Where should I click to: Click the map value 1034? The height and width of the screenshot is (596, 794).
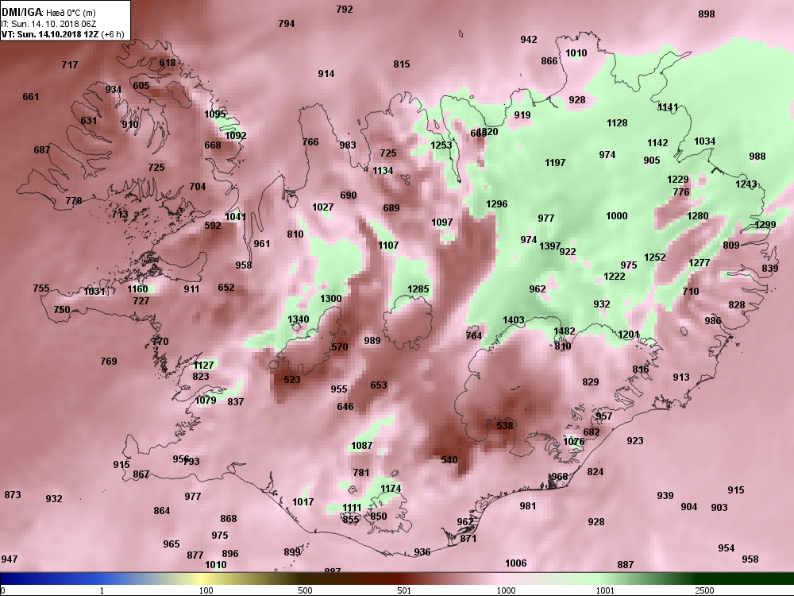click(x=705, y=141)
